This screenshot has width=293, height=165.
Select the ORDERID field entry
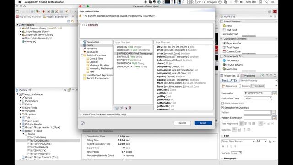click(x=129, y=47)
